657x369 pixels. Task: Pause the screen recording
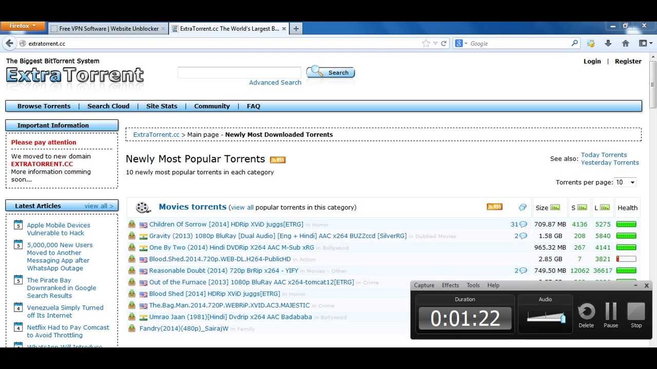611,315
